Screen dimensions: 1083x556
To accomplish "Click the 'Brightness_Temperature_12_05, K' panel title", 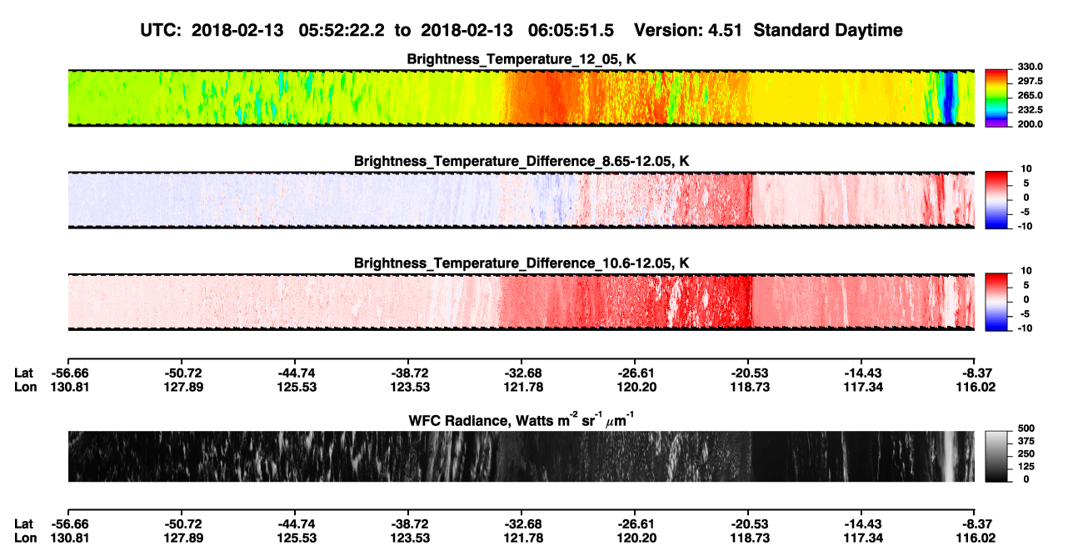I will click(522, 59).
